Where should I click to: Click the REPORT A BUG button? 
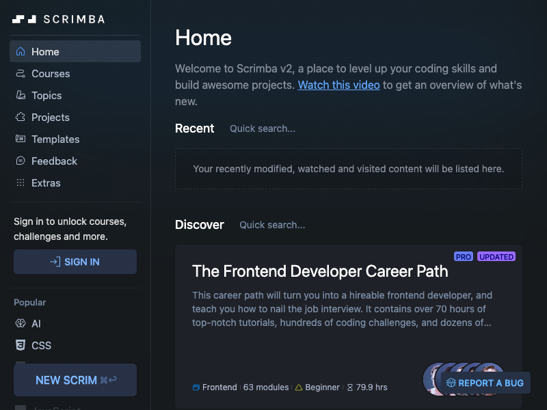tap(485, 383)
